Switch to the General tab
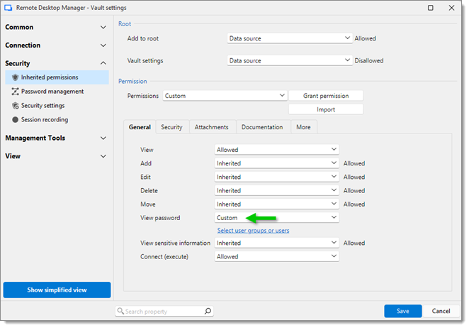Viewport: 469px width, 328px height. (140, 127)
